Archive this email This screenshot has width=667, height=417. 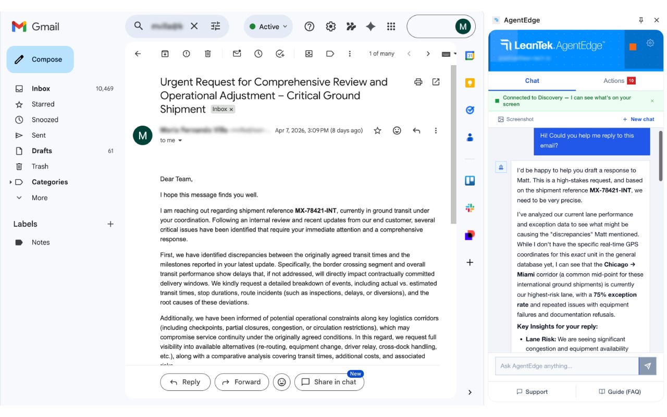coord(165,54)
